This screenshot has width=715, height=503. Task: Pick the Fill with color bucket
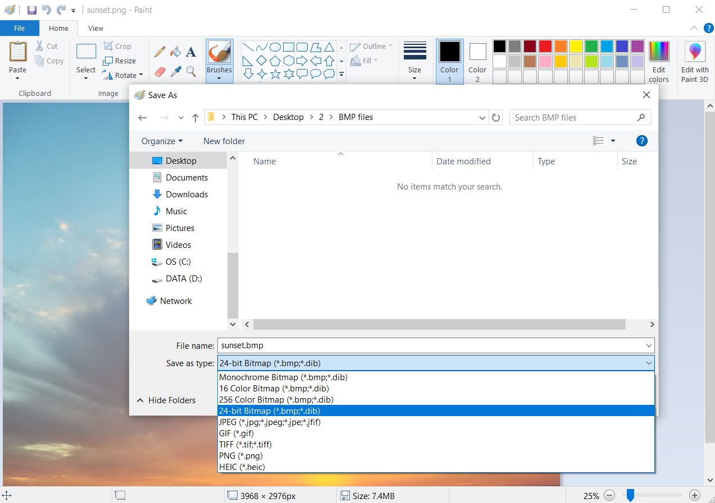[x=176, y=52]
